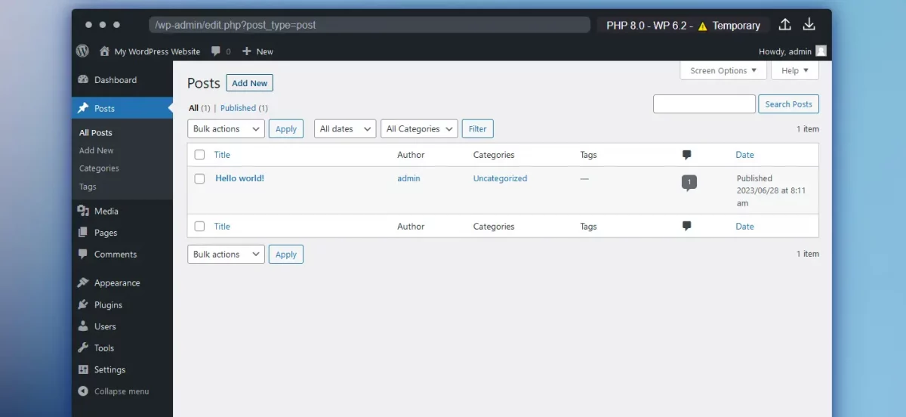Click the plus New icon

pyautogui.click(x=246, y=51)
